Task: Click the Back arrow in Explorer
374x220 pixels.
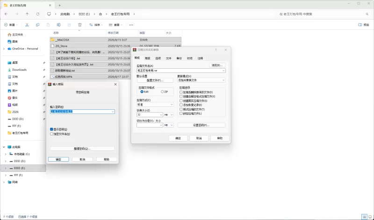Action: 6,14
